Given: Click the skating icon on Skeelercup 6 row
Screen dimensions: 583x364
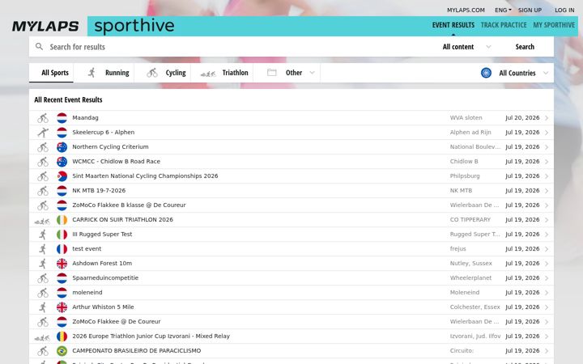Looking at the screenshot, I should pos(43,133).
